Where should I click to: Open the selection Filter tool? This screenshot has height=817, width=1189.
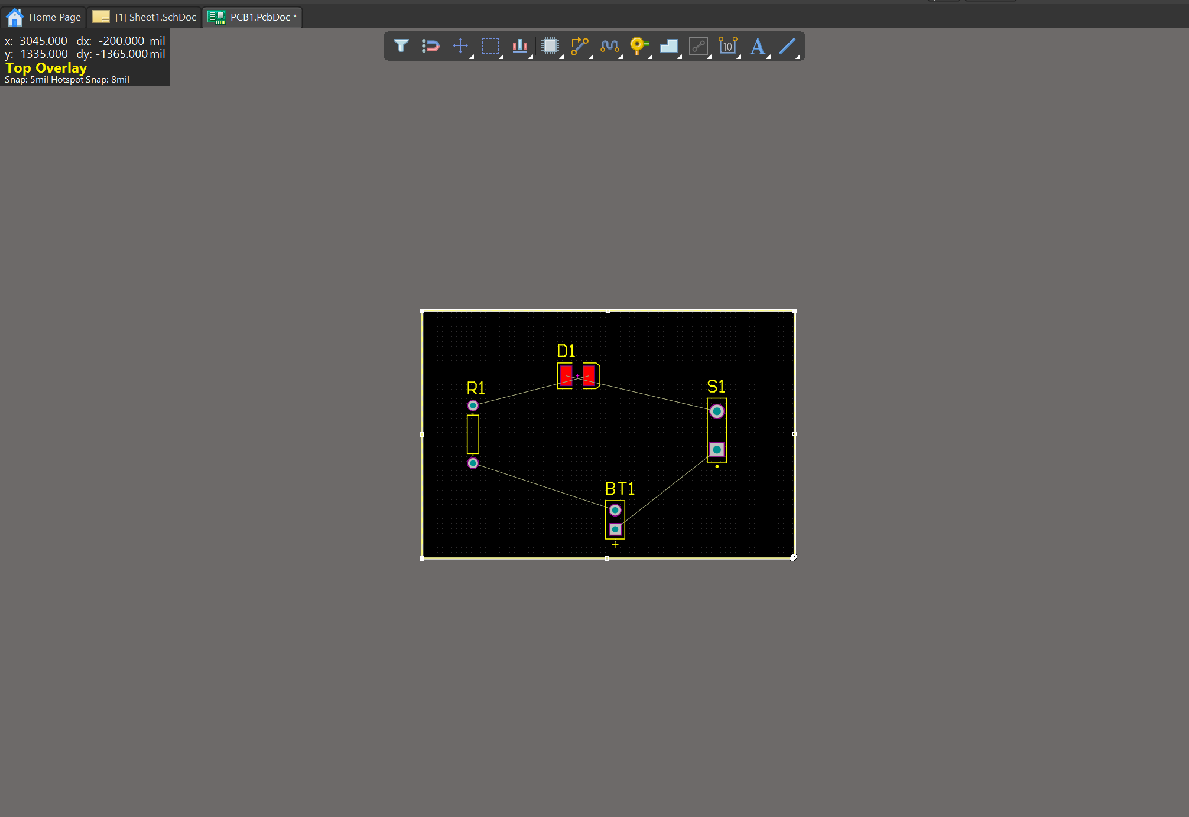(x=401, y=46)
